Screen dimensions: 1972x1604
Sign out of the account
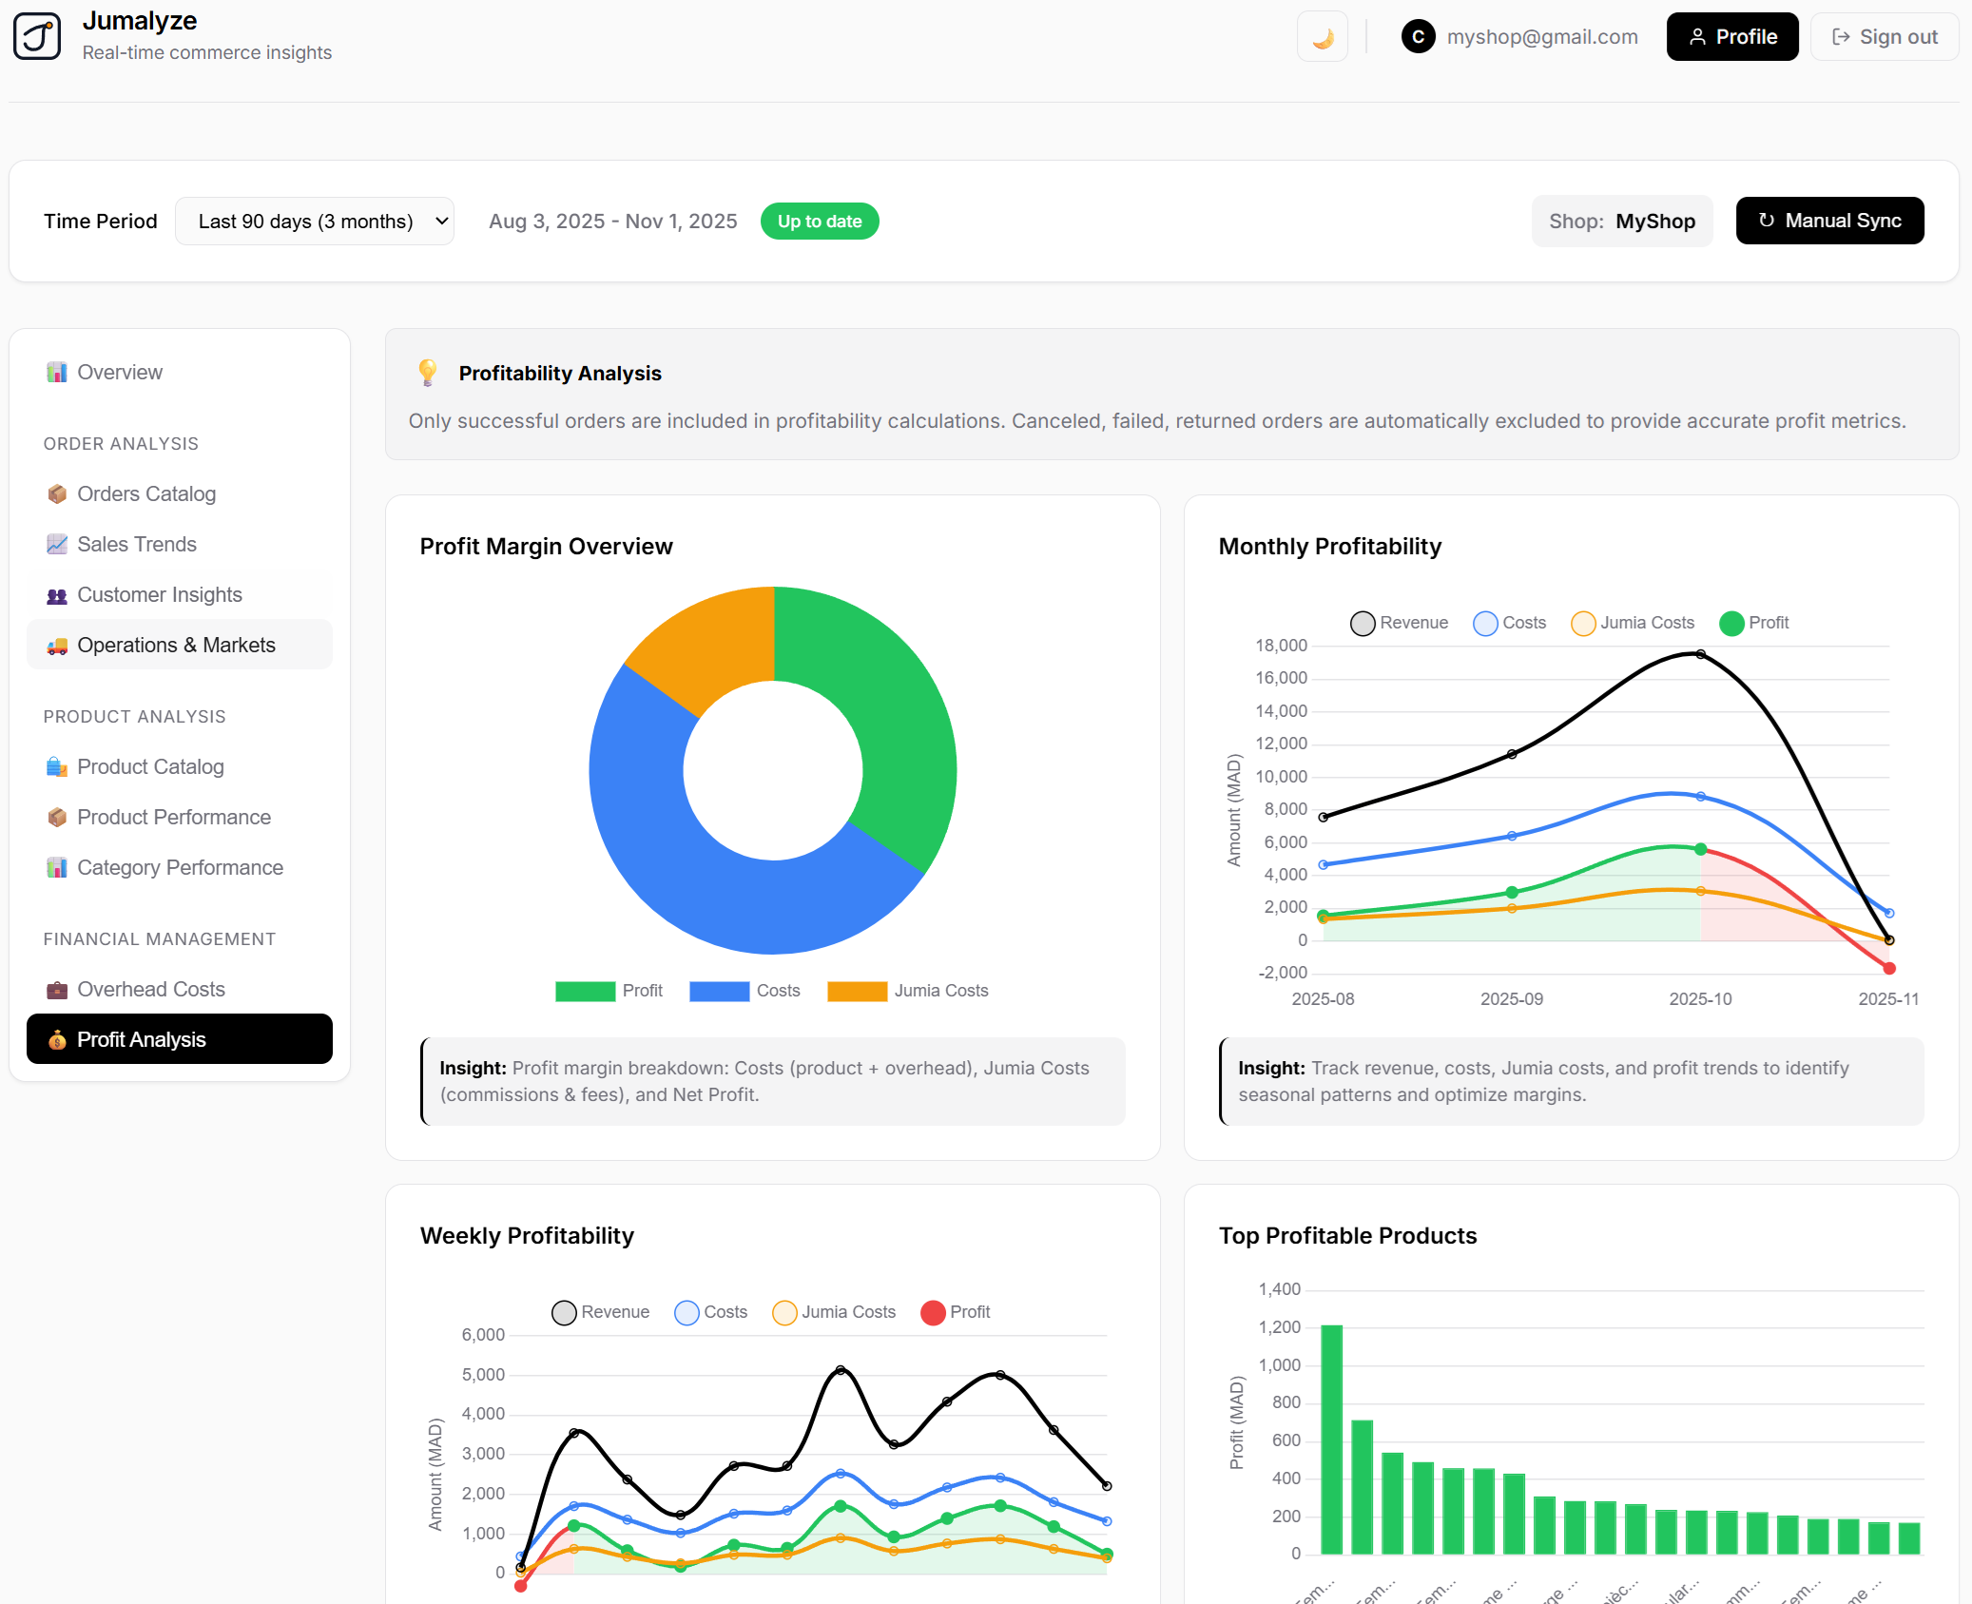(x=1884, y=36)
